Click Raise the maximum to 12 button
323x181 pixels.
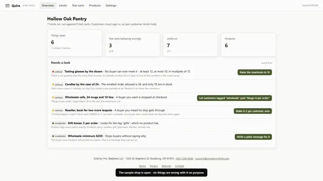tap(255, 72)
